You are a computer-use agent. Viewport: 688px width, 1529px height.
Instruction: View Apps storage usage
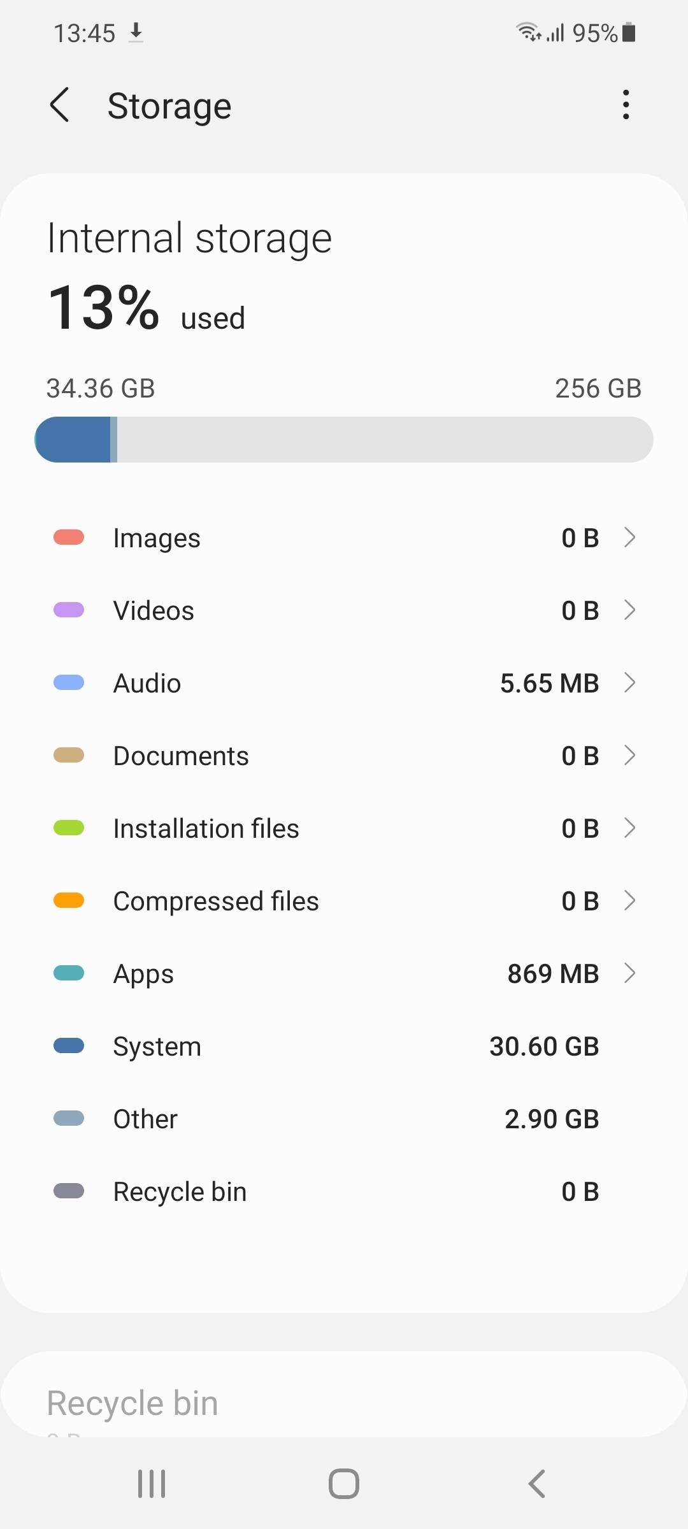(x=344, y=973)
